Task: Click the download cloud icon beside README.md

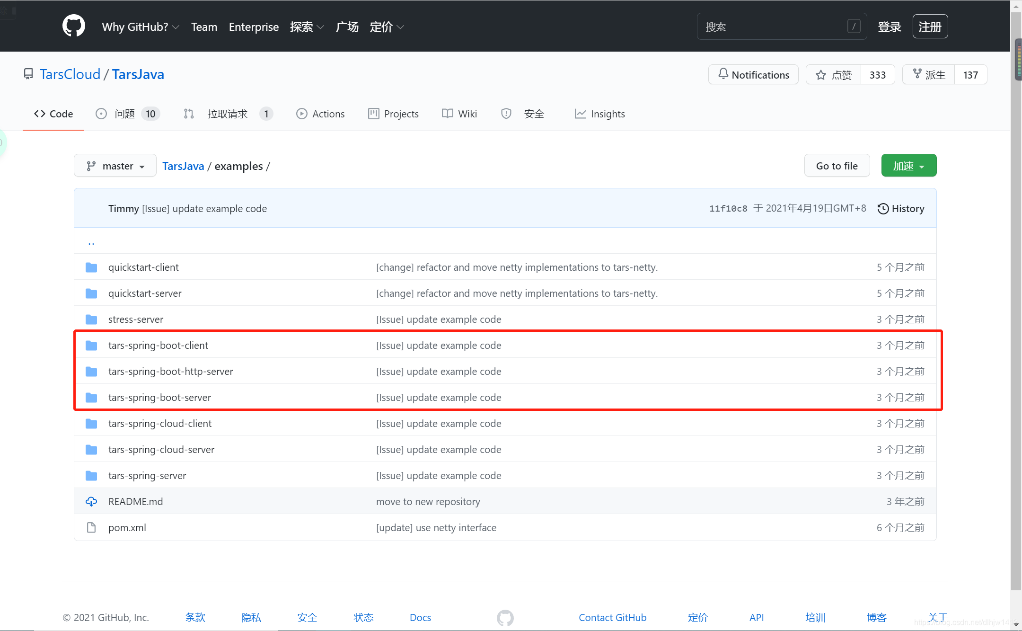Action: [x=91, y=501]
